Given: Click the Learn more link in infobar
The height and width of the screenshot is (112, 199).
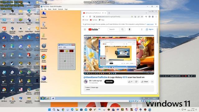Looking at the screenshot, I should (x=150, y=24).
